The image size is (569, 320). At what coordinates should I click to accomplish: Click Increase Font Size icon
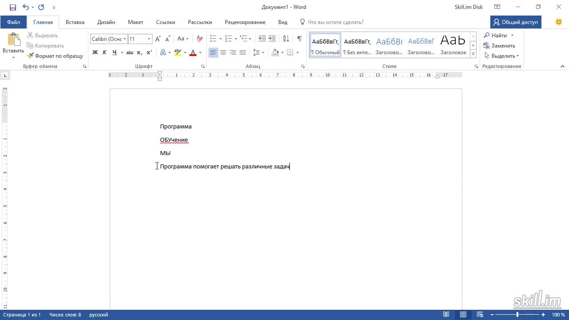point(158,39)
